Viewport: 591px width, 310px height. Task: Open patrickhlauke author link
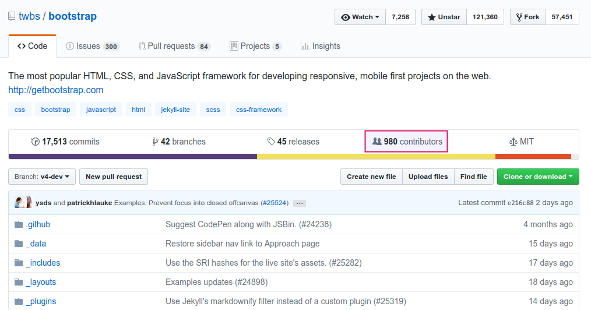click(89, 203)
